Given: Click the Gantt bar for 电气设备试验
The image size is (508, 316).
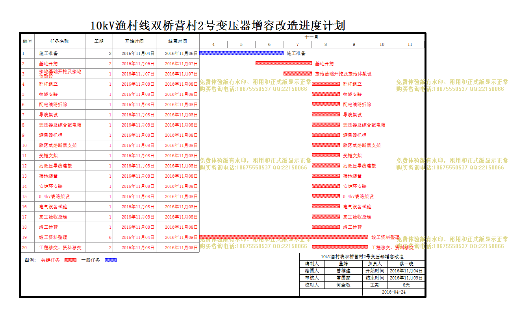Looking at the screenshot, I should [x=326, y=206].
